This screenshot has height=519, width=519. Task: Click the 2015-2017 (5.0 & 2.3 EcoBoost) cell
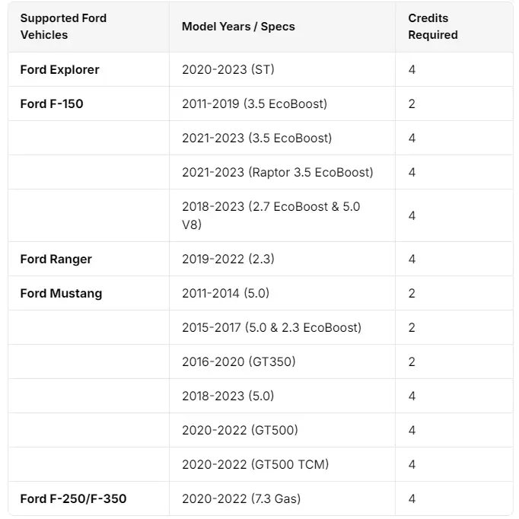[x=272, y=327]
